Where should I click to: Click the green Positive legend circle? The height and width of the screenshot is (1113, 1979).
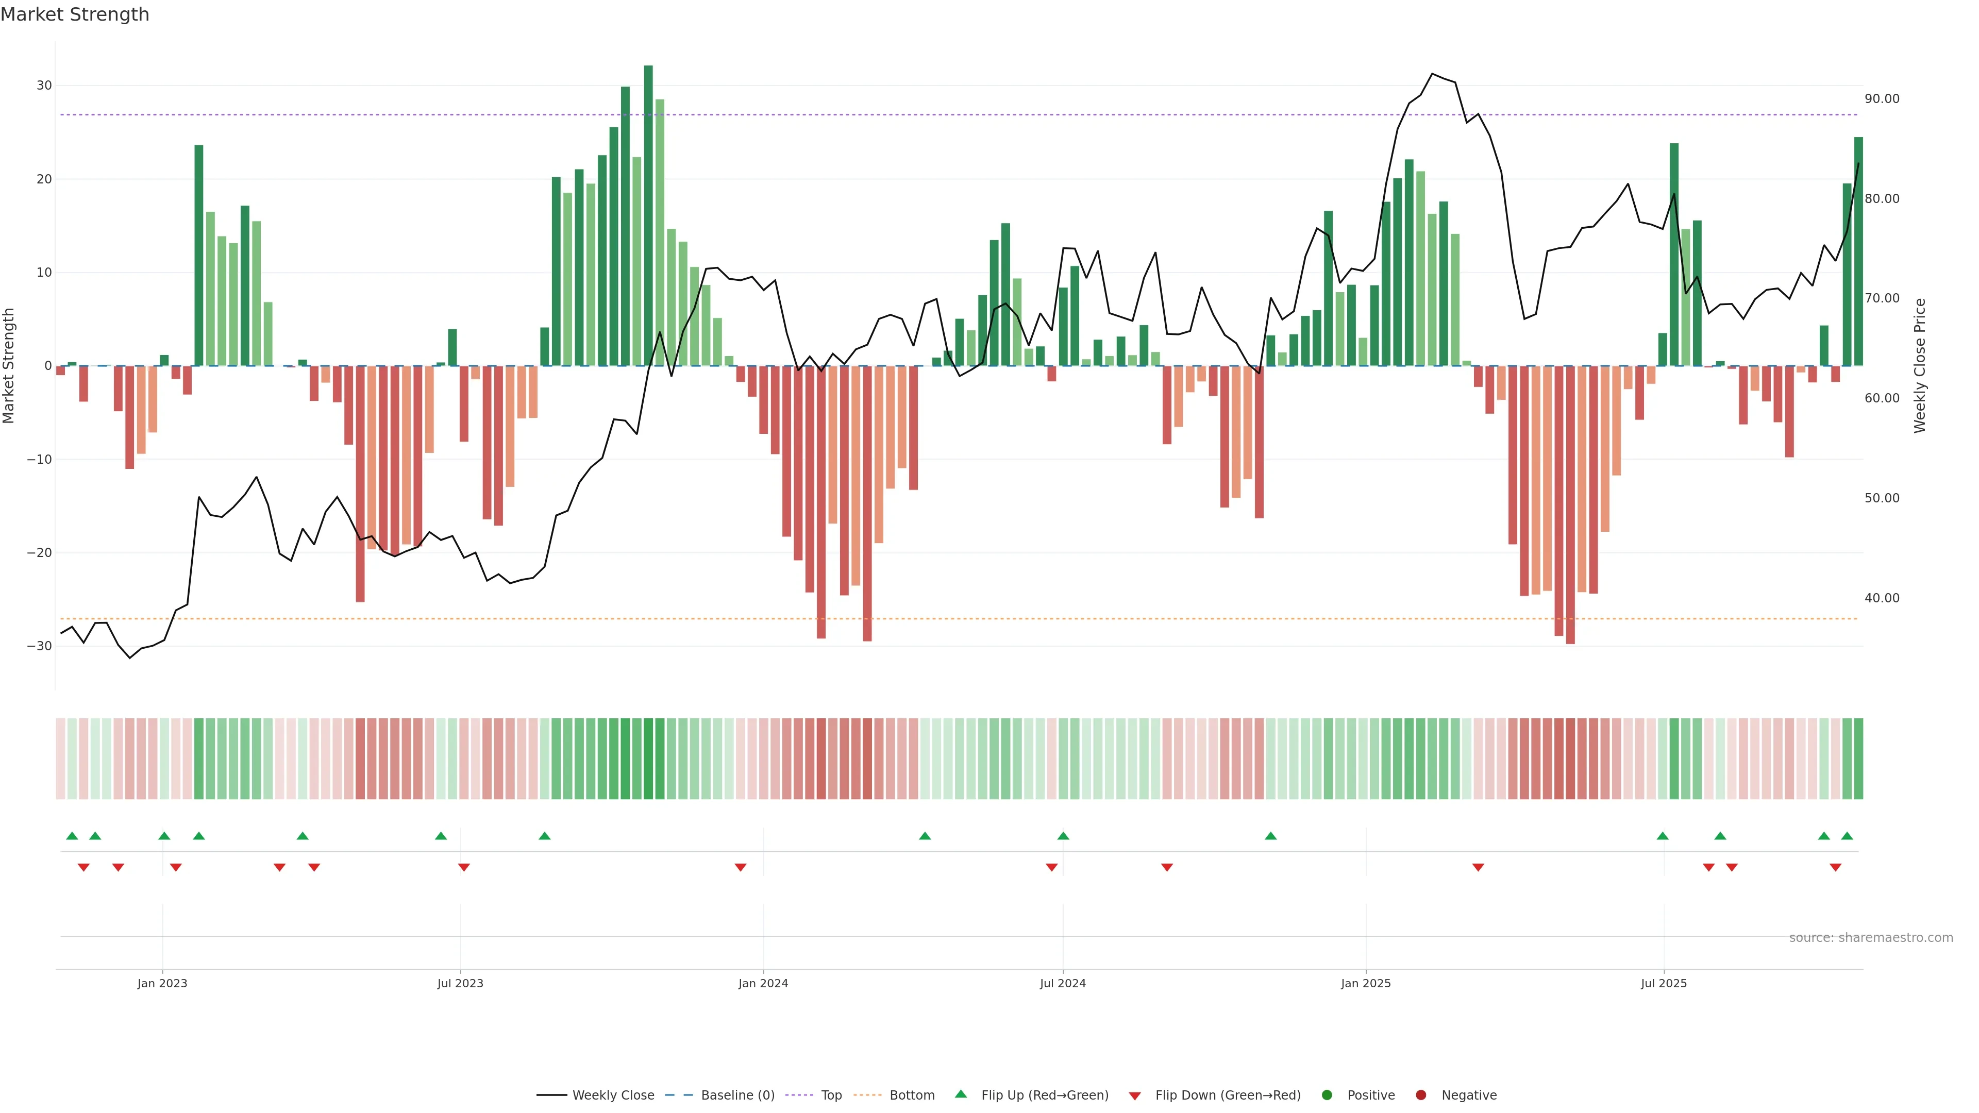(x=1327, y=1095)
